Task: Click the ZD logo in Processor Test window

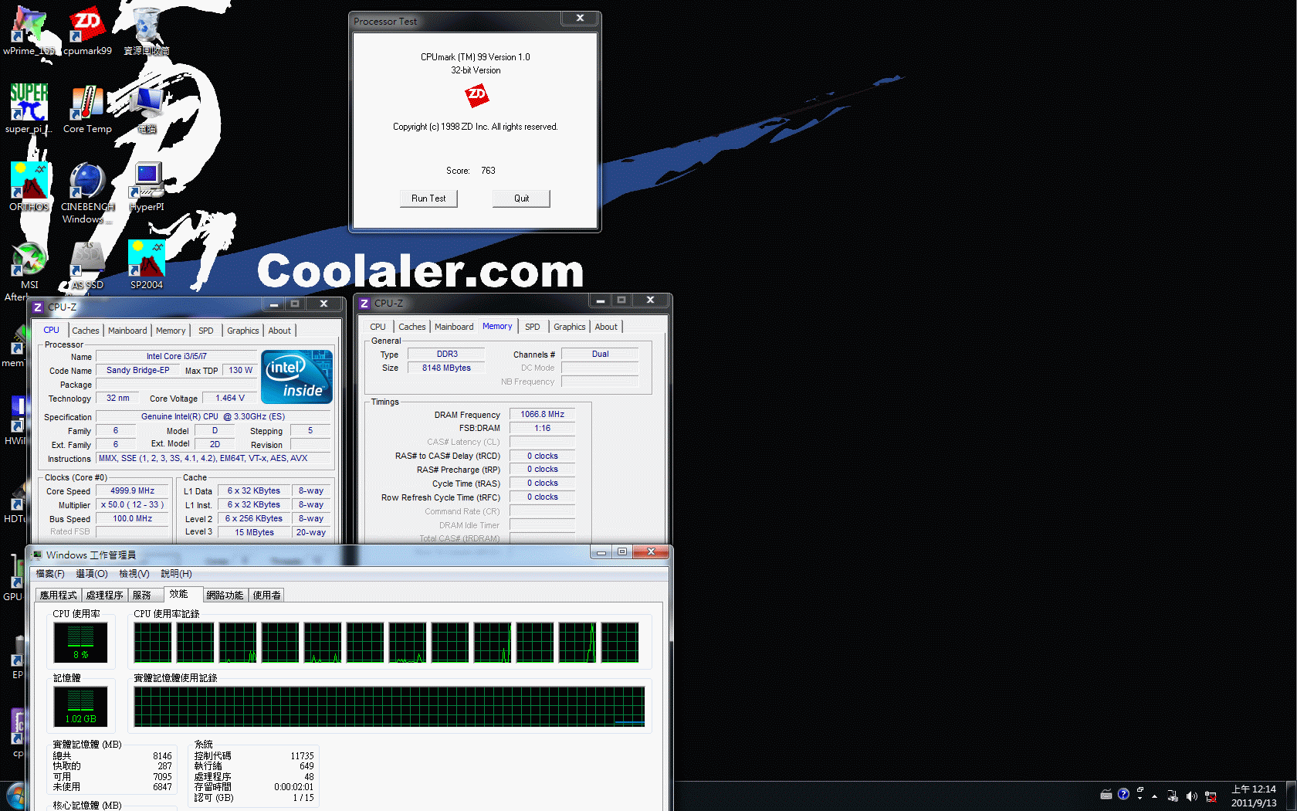Action: 476,96
